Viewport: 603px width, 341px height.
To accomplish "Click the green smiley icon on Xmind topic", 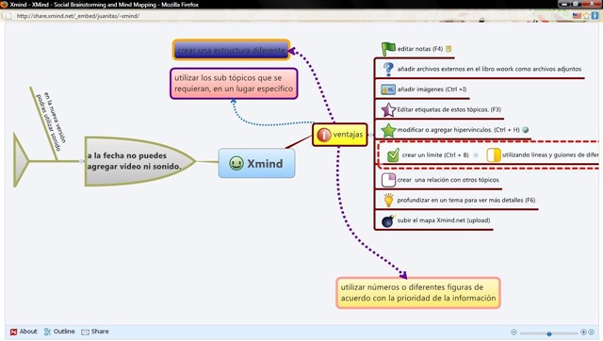I will click(236, 163).
